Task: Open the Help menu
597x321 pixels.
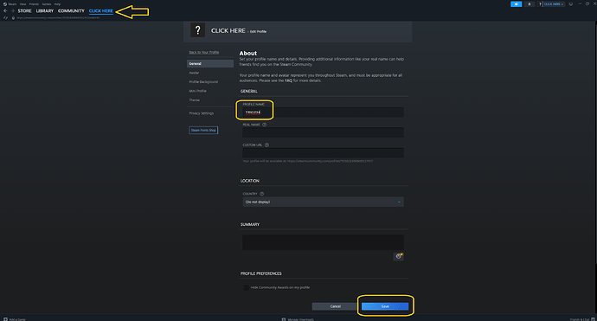Action: [x=57, y=3]
